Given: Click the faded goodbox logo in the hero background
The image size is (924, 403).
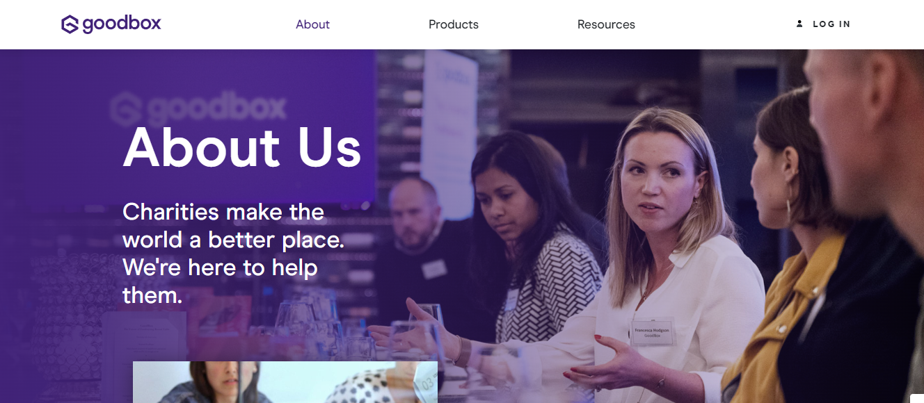Looking at the screenshot, I should coord(198,108).
